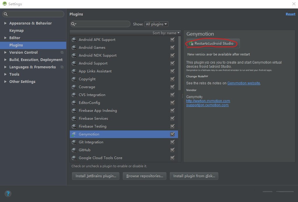Image resolution: width=298 pixels, height=202 pixels.
Task: Click the Android Studio logo in the title bar
Action: coord(5,4)
